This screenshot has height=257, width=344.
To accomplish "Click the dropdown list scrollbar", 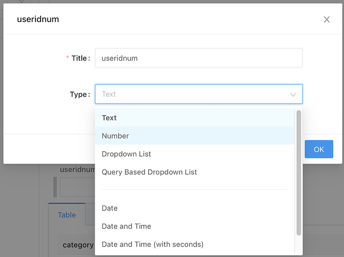I will (x=299, y=173).
